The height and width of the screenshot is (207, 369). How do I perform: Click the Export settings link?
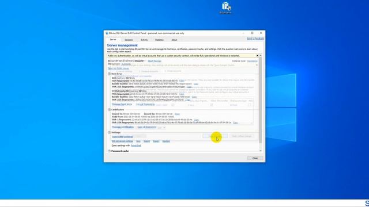[x=156, y=141]
